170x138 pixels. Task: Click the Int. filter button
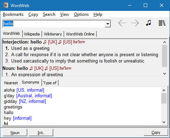(x=41, y=133)
